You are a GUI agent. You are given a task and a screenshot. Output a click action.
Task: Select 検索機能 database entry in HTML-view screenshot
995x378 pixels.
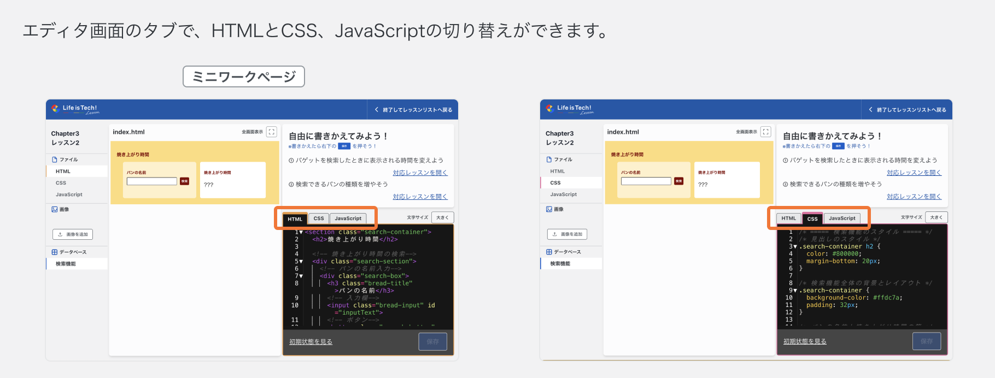[77, 264]
